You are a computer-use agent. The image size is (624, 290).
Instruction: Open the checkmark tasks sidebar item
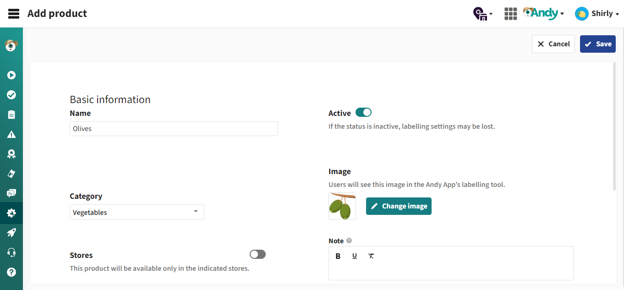point(11,95)
